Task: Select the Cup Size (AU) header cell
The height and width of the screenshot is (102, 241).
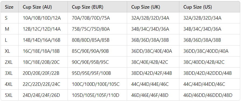Action: point(43,7)
